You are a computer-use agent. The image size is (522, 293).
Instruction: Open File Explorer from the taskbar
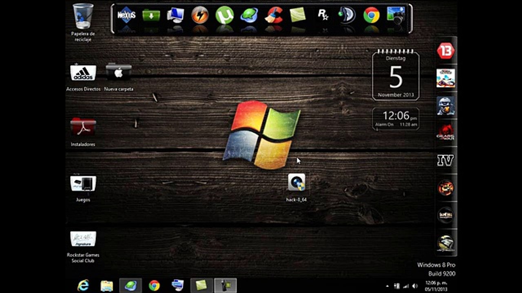tap(107, 285)
